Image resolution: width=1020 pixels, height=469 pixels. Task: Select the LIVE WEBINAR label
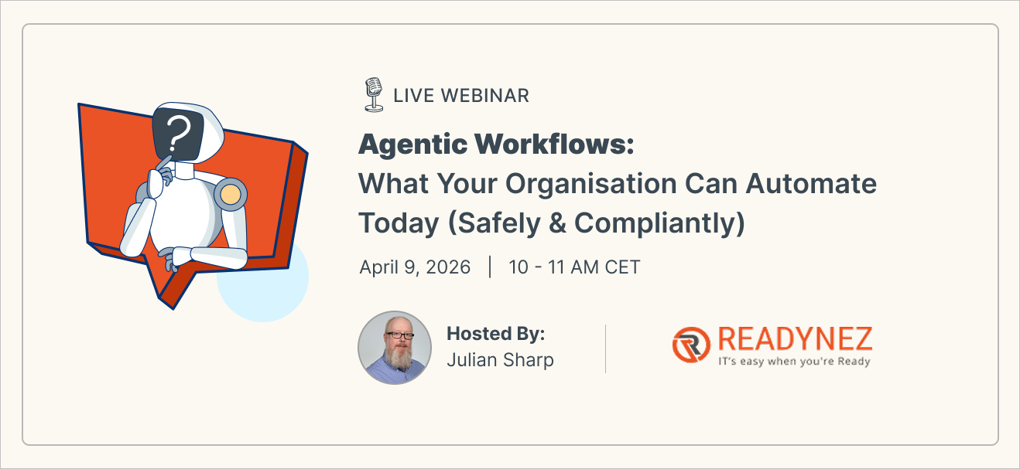click(461, 96)
